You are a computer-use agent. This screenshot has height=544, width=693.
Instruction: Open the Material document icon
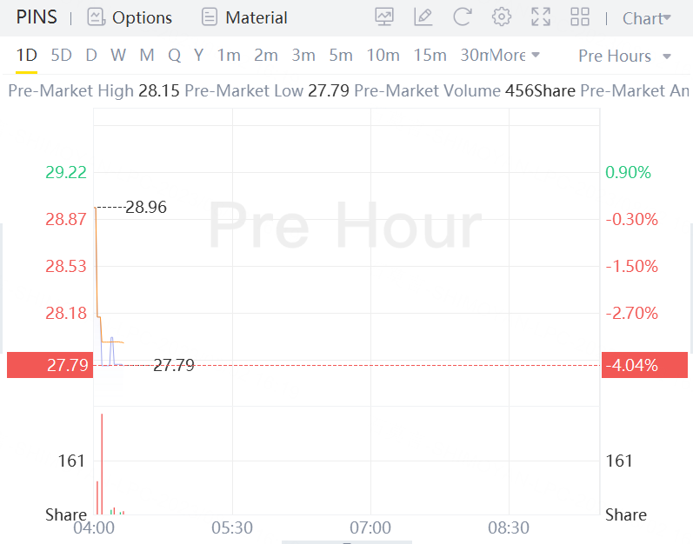point(209,17)
